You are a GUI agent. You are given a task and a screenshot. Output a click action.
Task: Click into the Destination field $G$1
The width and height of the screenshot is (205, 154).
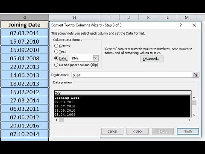point(132,75)
